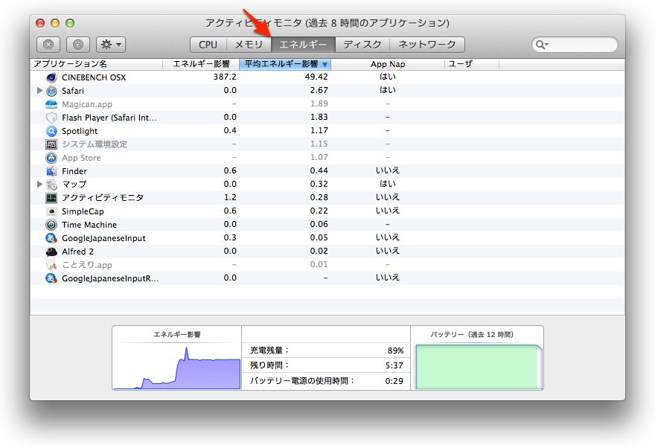The height and width of the screenshot is (445, 655).
Task: Click the inspect process info button
Action: click(x=78, y=44)
